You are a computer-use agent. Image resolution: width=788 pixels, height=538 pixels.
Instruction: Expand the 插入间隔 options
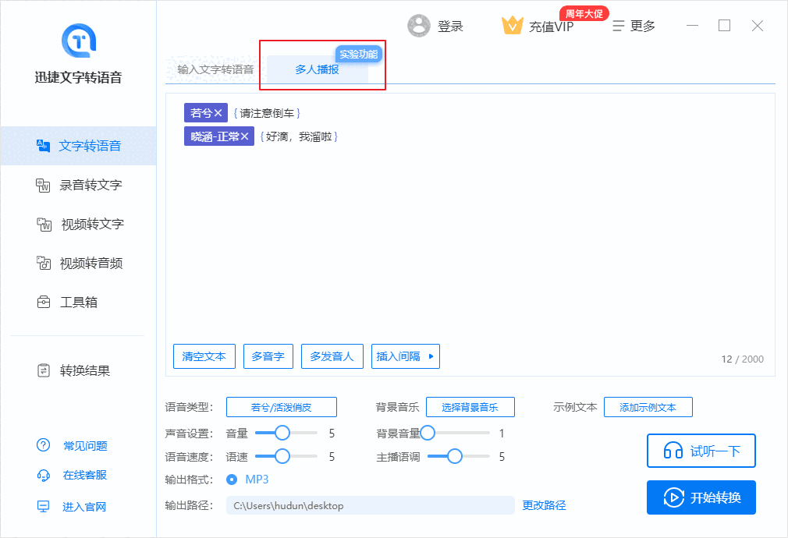(x=405, y=356)
